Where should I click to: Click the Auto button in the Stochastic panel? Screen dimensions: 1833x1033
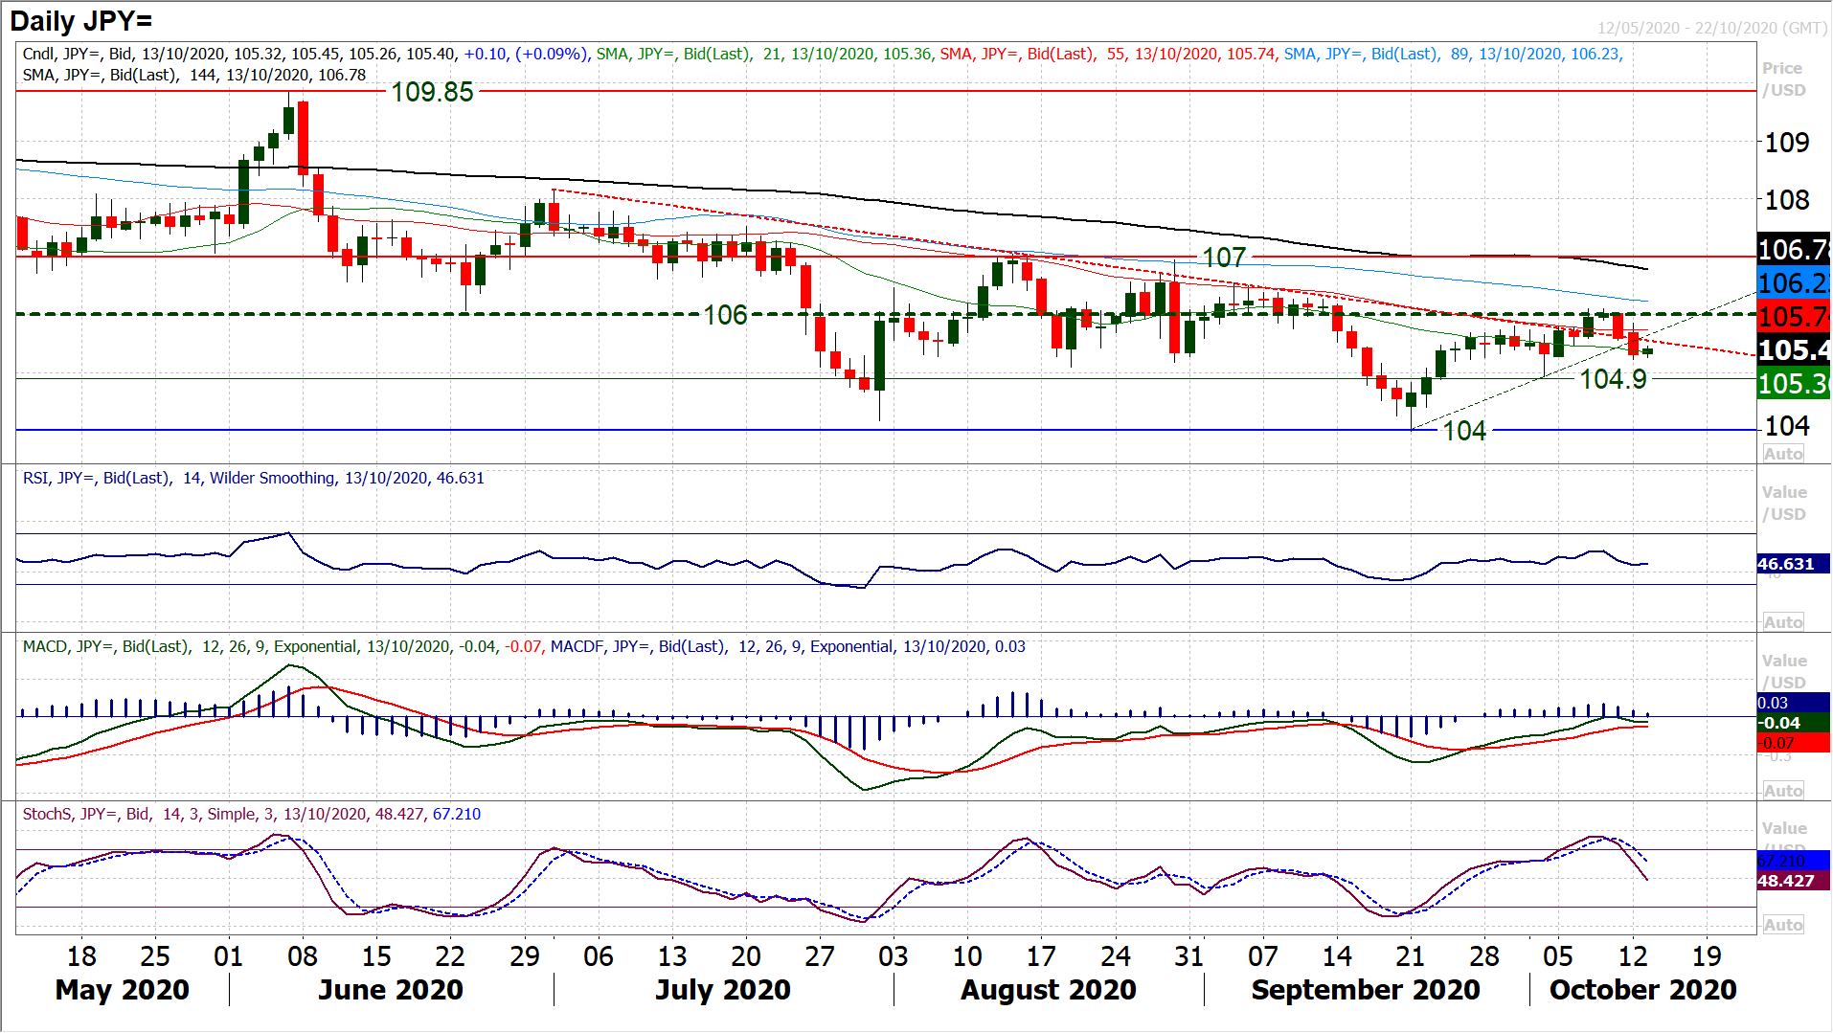pos(1782,925)
